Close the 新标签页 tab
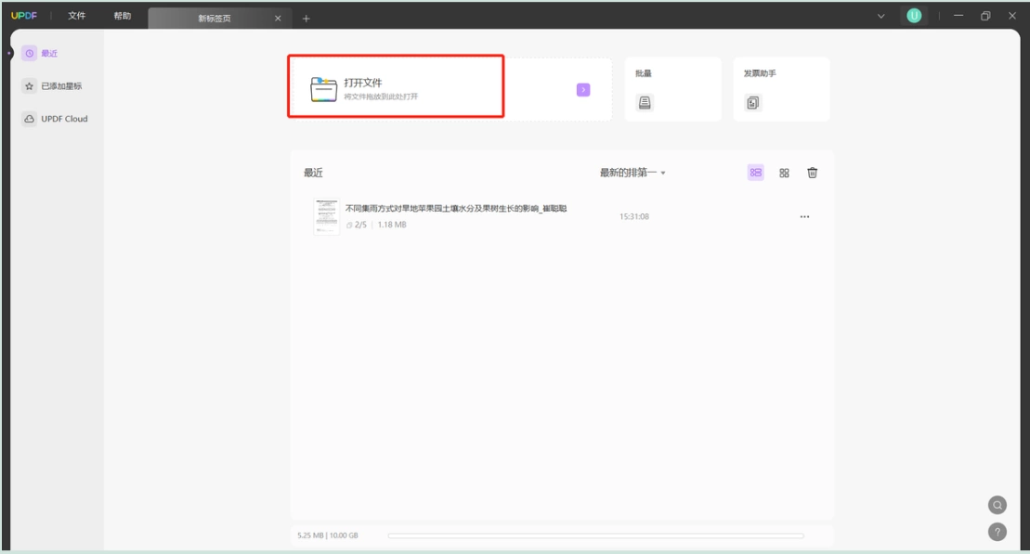 click(x=278, y=19)
